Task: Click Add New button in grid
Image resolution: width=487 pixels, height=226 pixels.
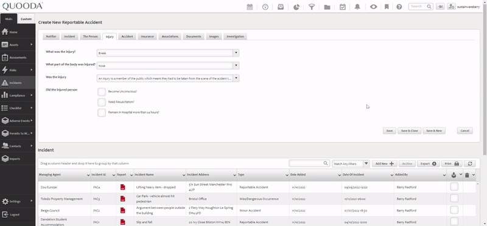Action: tap(384, 163)
